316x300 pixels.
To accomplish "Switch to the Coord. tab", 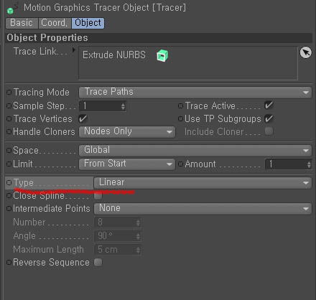I will [x=55, y=23].
